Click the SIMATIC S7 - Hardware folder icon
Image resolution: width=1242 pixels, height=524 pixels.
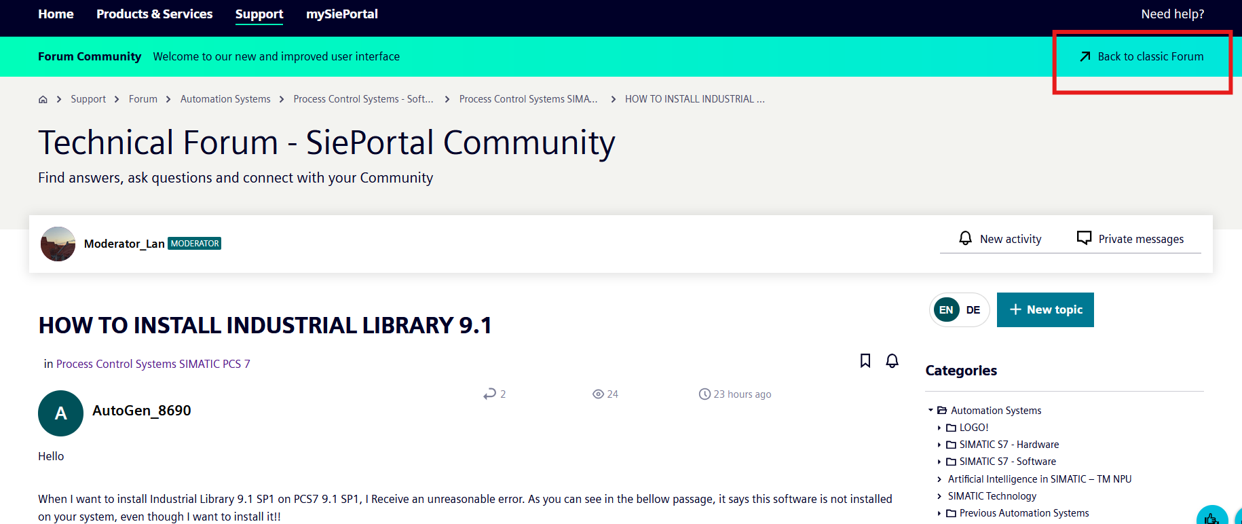[x=951, y=445]
